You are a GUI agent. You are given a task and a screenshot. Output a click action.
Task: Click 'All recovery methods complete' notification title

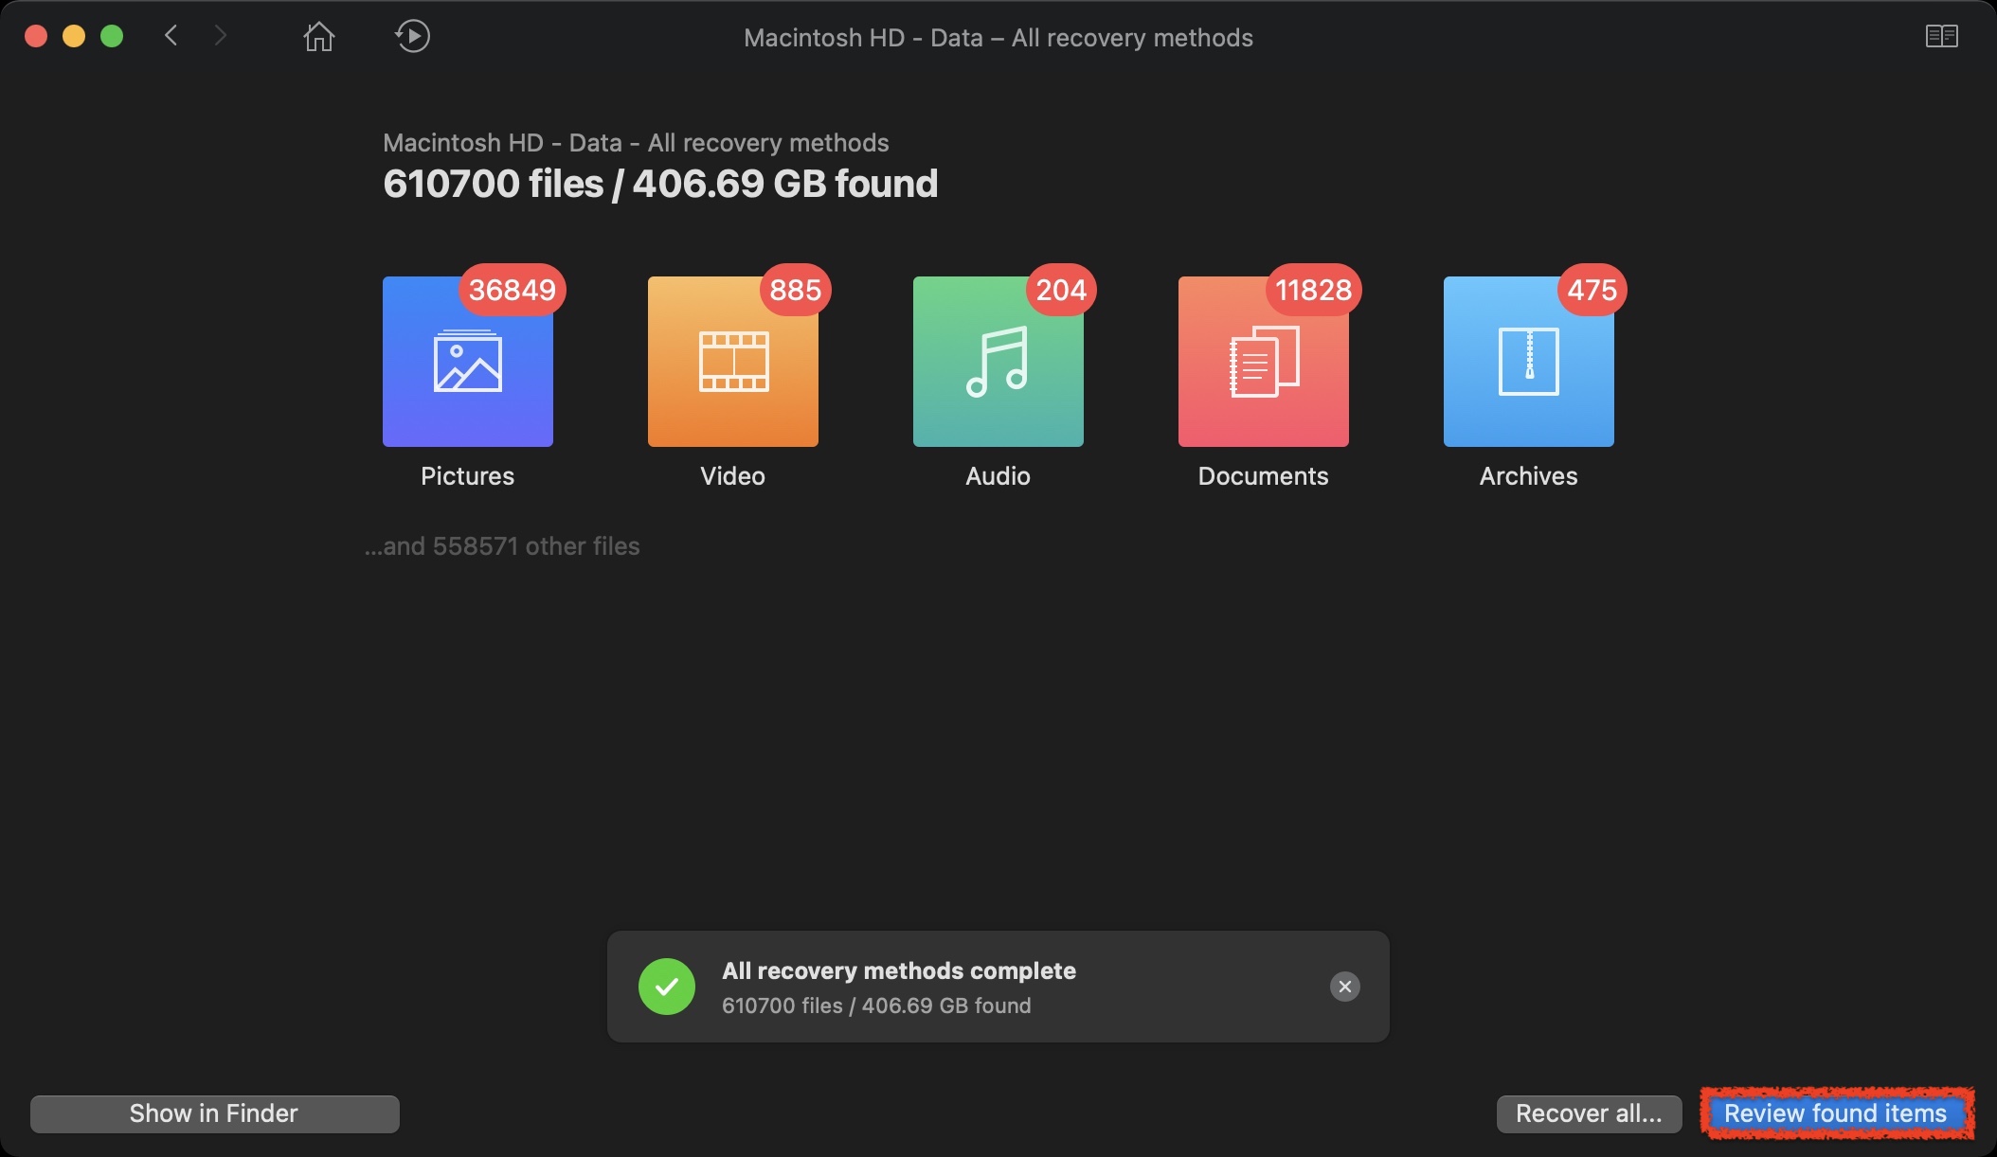[x=899, y=970]
